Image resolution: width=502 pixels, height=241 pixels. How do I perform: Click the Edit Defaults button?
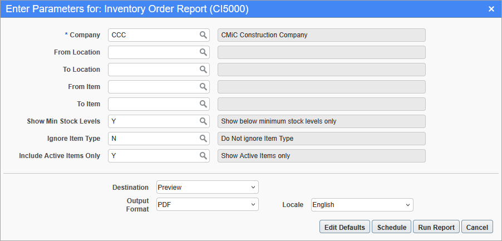(345, 227)
